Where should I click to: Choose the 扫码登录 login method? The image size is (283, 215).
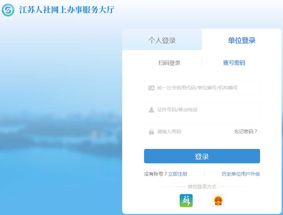click(x=169, y=63)
